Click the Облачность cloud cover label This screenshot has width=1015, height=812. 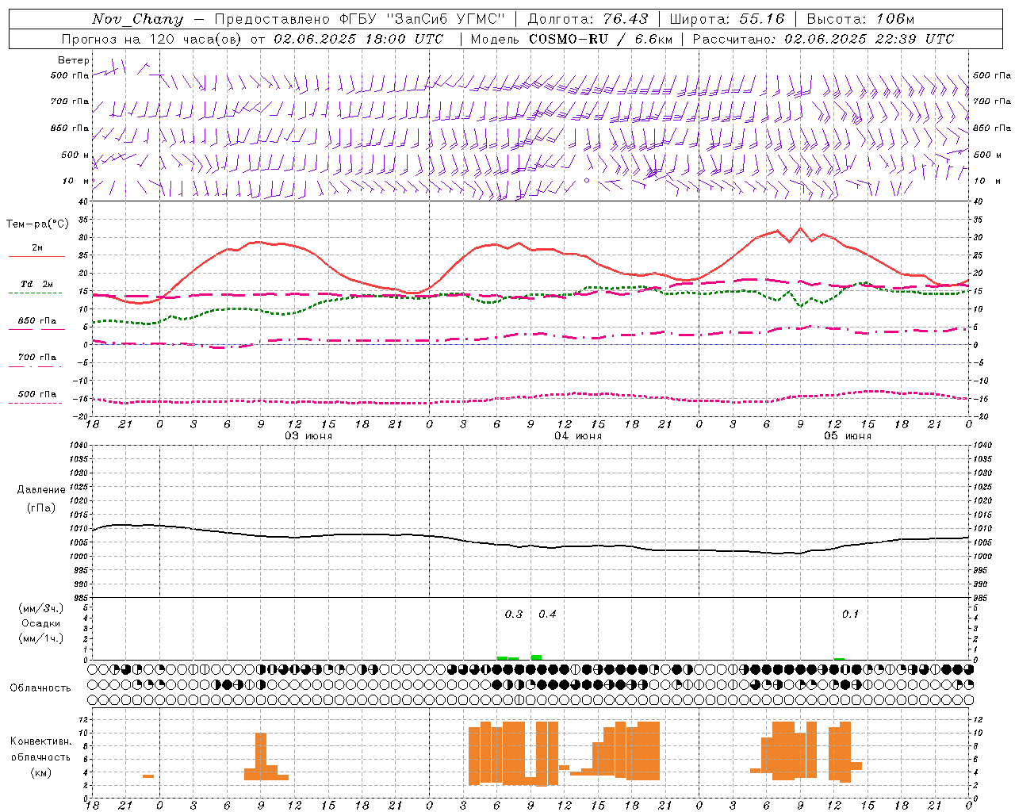(x=40, y=688)
